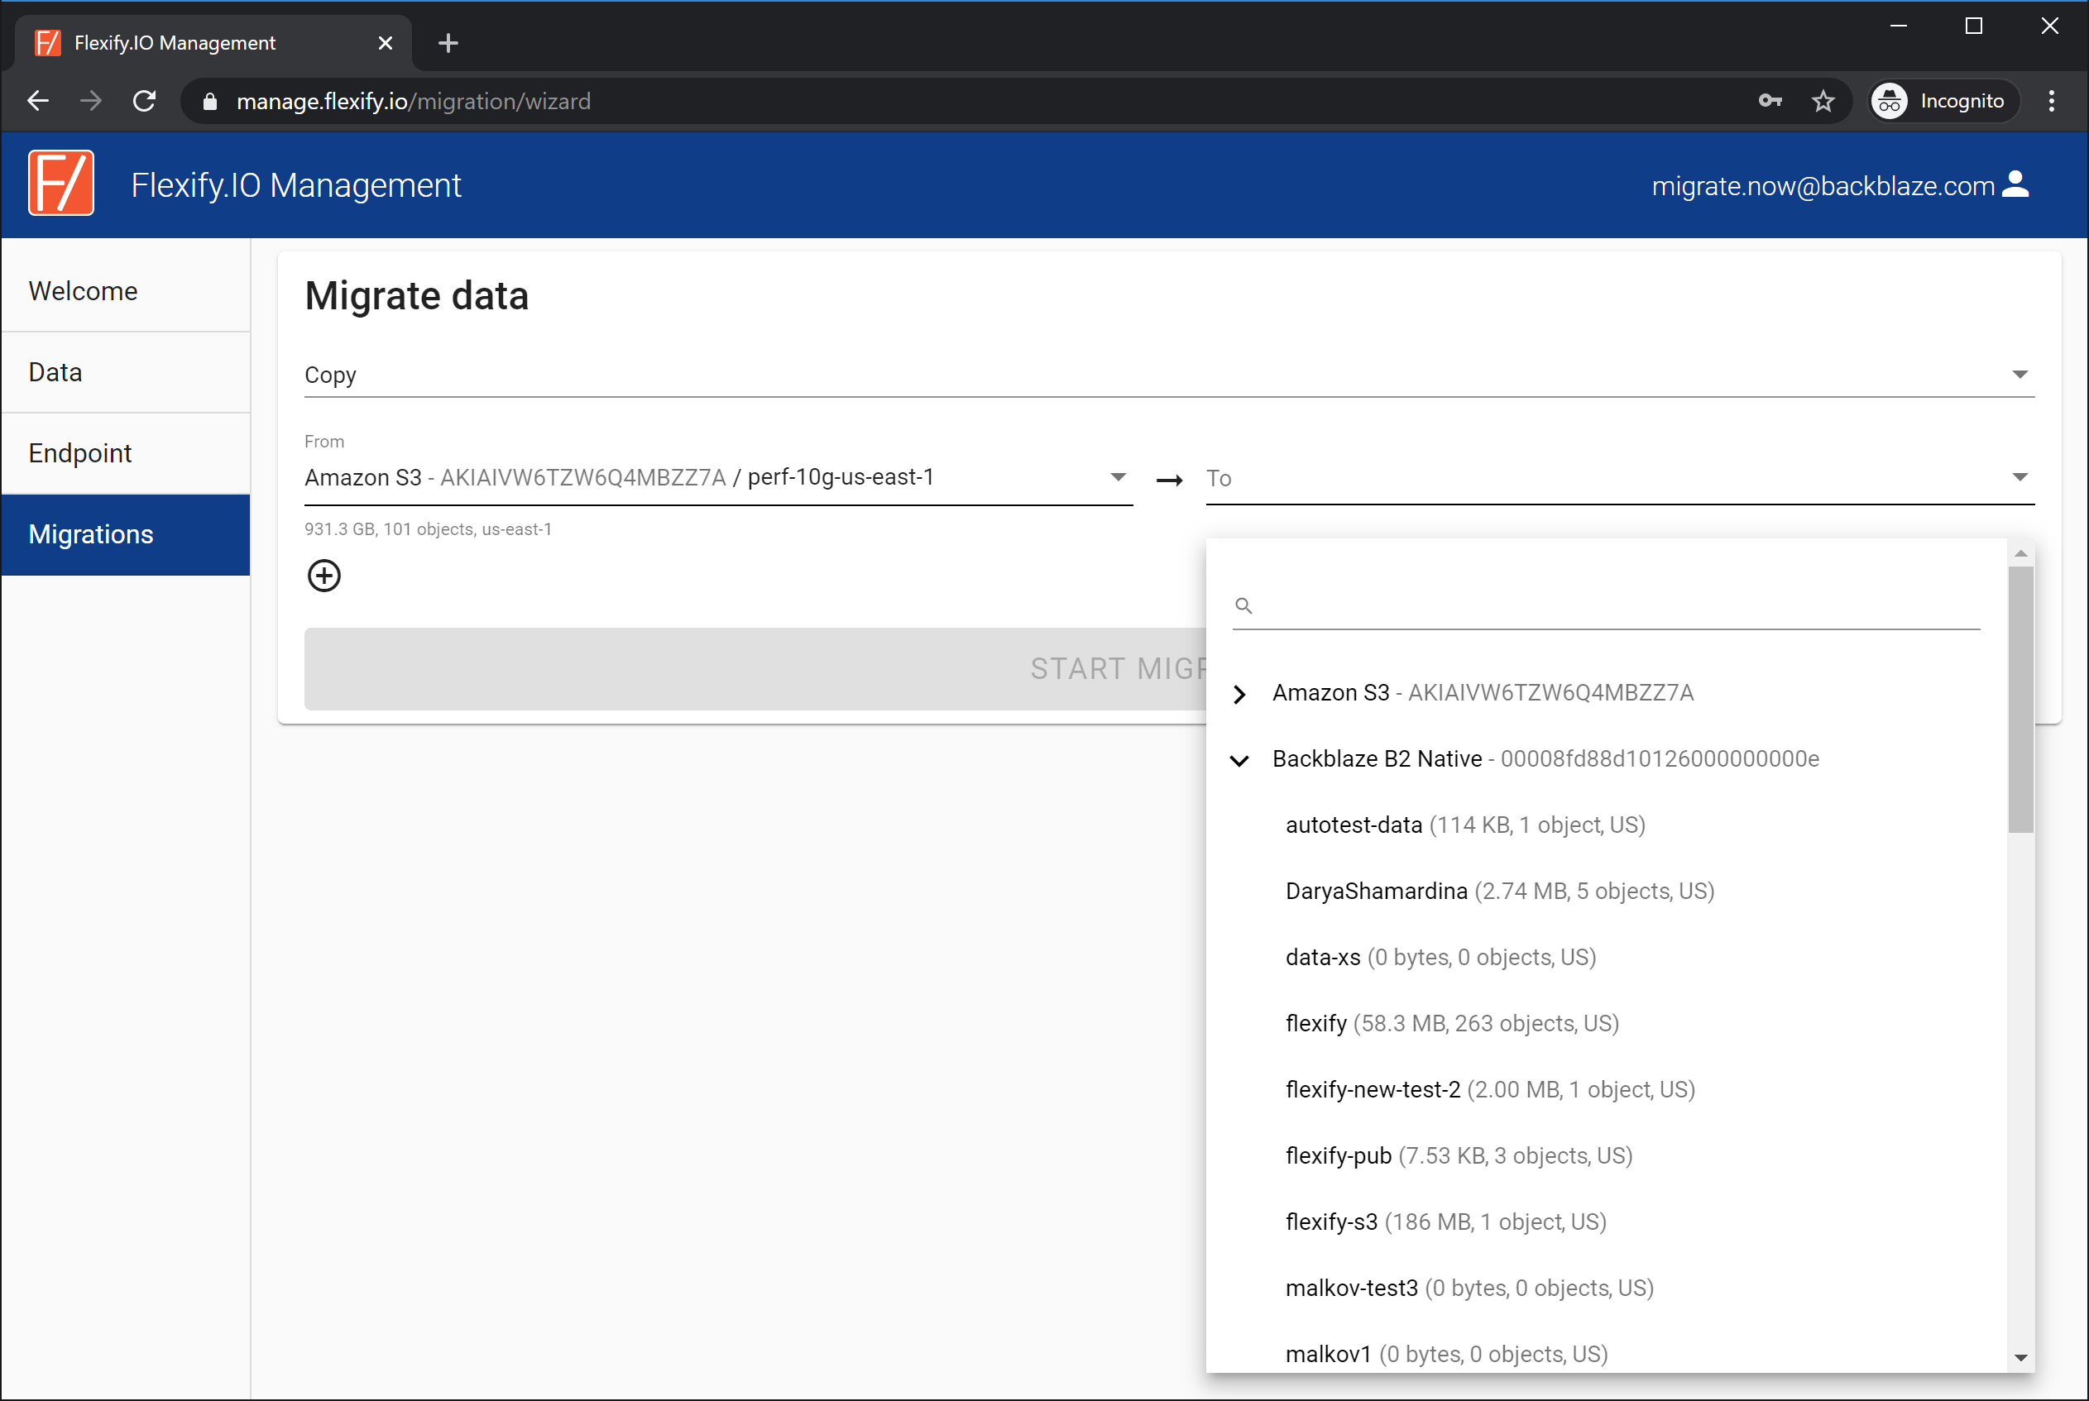View site security lock icon
Screen dimensions: 2089x1401
pyautogui.click(x=210, y=102)
